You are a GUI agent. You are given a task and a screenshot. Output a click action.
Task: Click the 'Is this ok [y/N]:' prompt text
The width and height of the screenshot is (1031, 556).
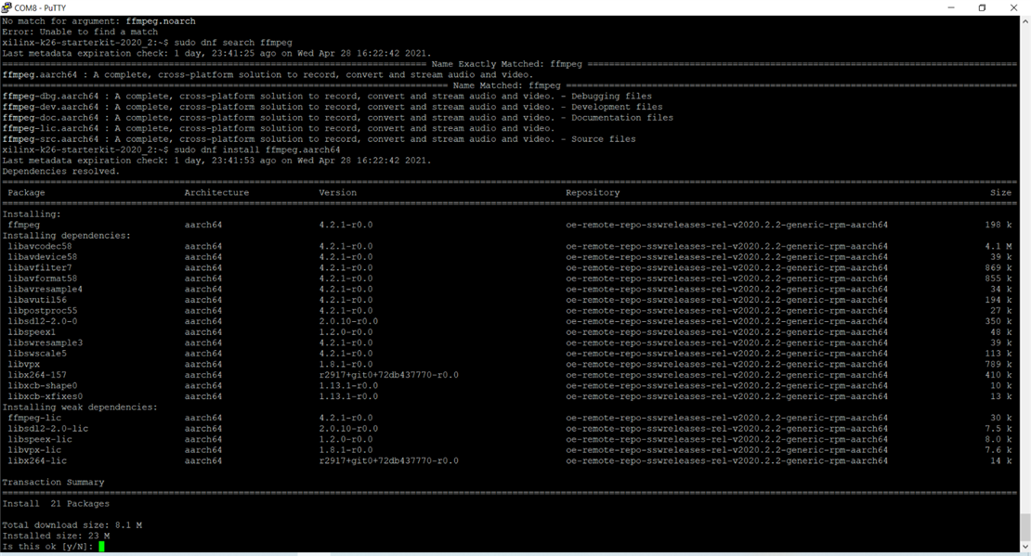[x=48, y=547]
